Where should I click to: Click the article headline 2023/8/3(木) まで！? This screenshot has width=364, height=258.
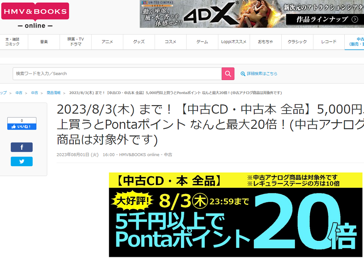[210, 124]
